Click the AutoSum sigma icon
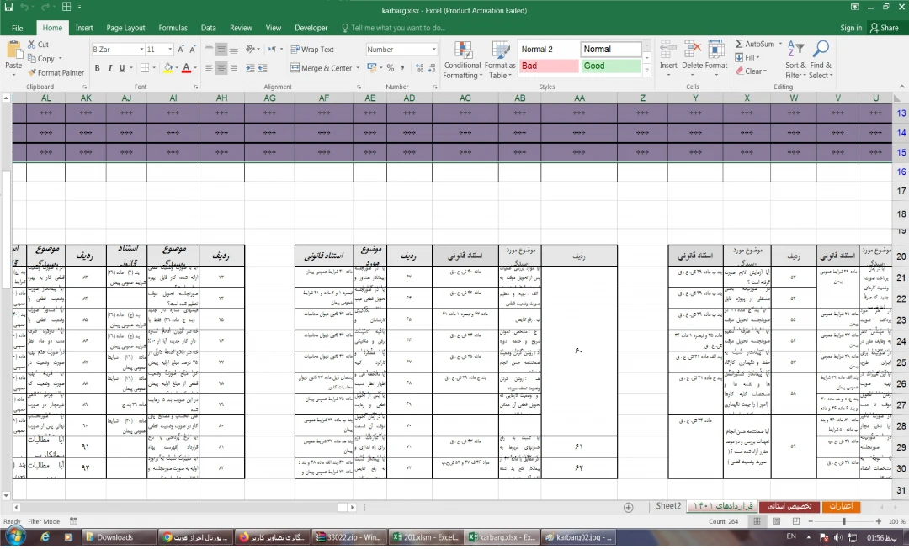This screenshot has height=549, width=909. coord(740,44)
